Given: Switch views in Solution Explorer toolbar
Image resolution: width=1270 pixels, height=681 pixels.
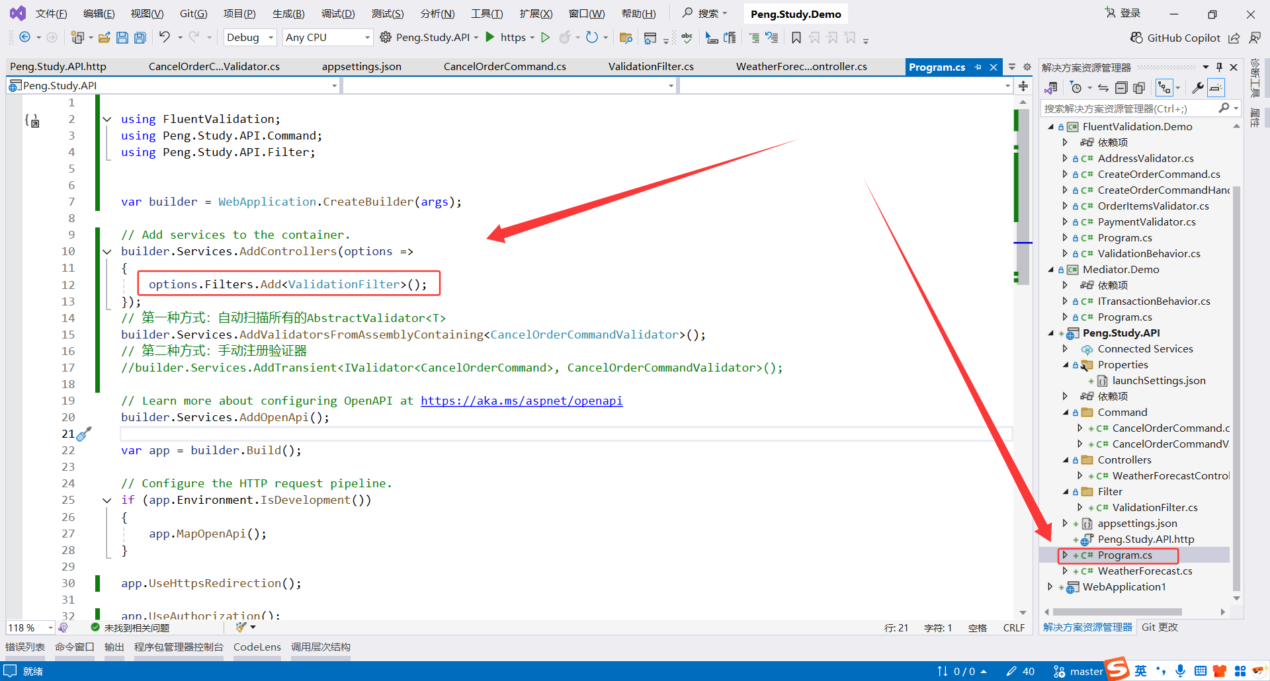Looking at the screenshot, I should pyautogui.click(x=1051, y=88).
